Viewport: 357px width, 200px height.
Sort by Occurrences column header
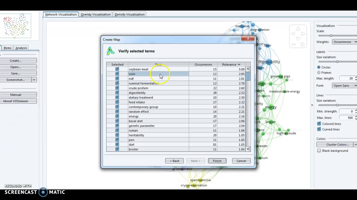203,64
